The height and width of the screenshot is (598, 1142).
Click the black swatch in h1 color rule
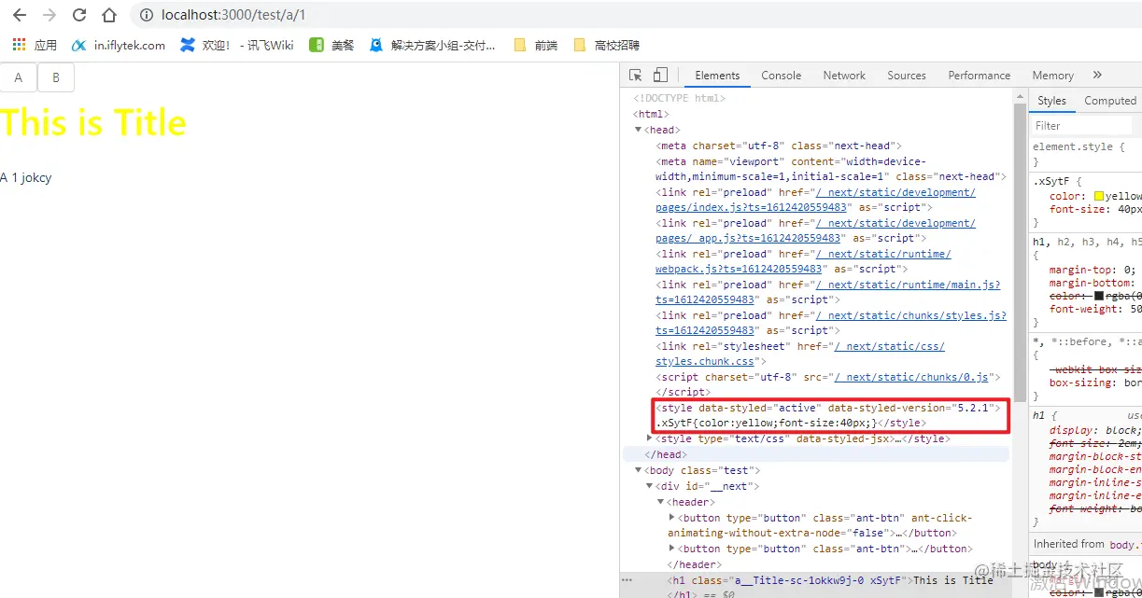pyautogui.click(x=1099, y=296)
